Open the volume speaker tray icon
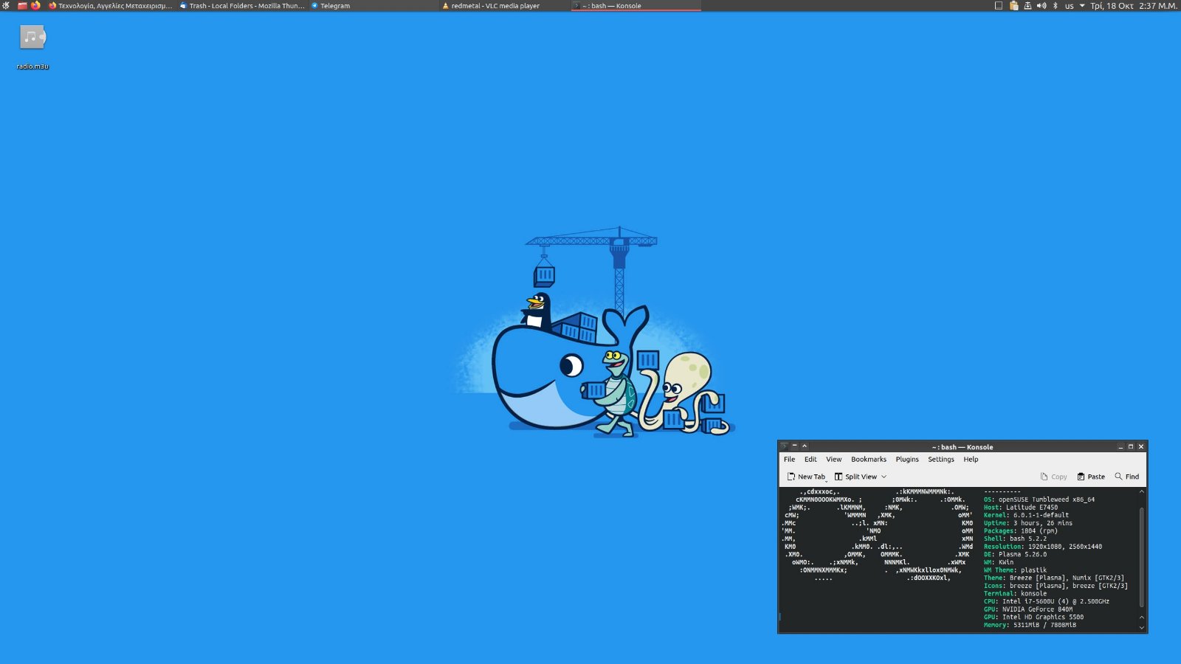Viewport: 1181px width, 664px height. 1041,5
